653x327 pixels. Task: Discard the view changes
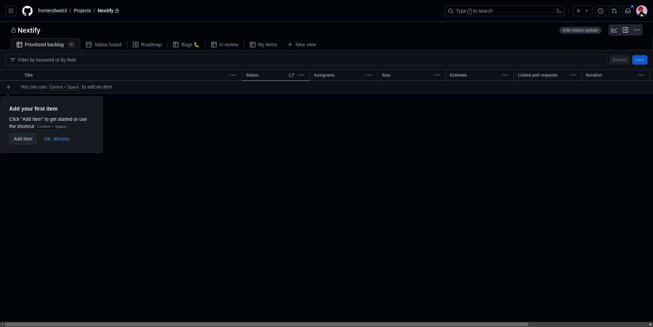(x=619, y=60)
